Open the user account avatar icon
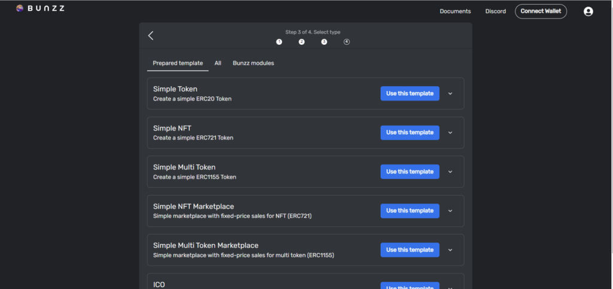Viewport: 613px width, 289px height. (x=588, y=11)
